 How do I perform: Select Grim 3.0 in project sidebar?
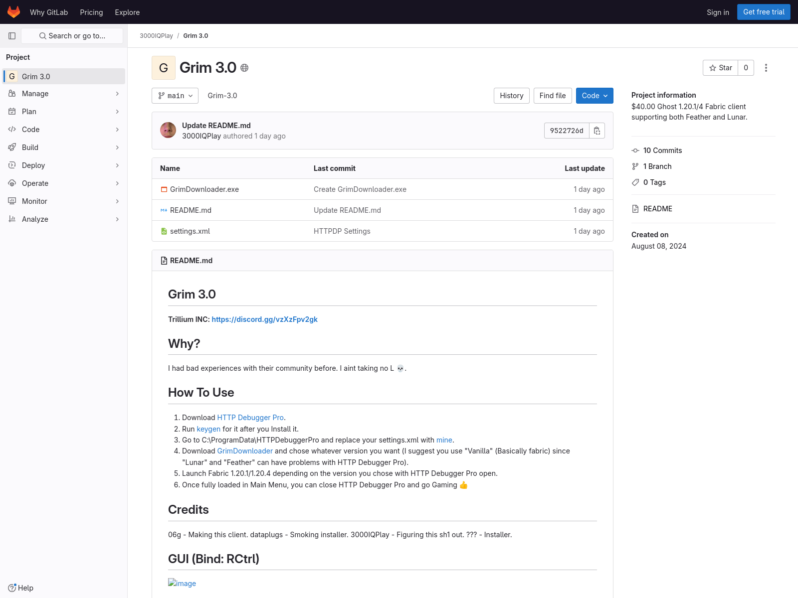click(64, 76)
